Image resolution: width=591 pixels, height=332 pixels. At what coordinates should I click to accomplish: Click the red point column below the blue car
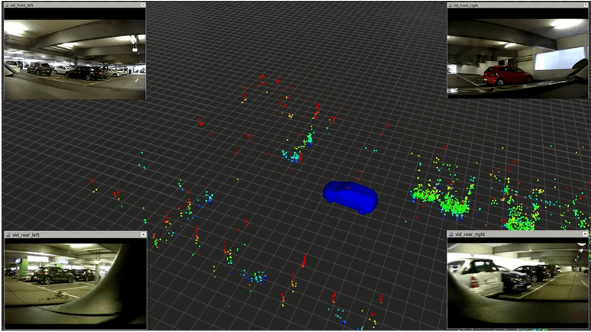point(303,262)
